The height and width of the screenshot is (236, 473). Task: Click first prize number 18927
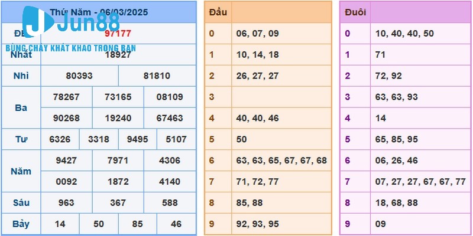point(118,54)
